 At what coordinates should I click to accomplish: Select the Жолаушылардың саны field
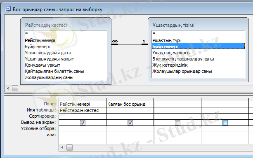(x=66, y=77)
